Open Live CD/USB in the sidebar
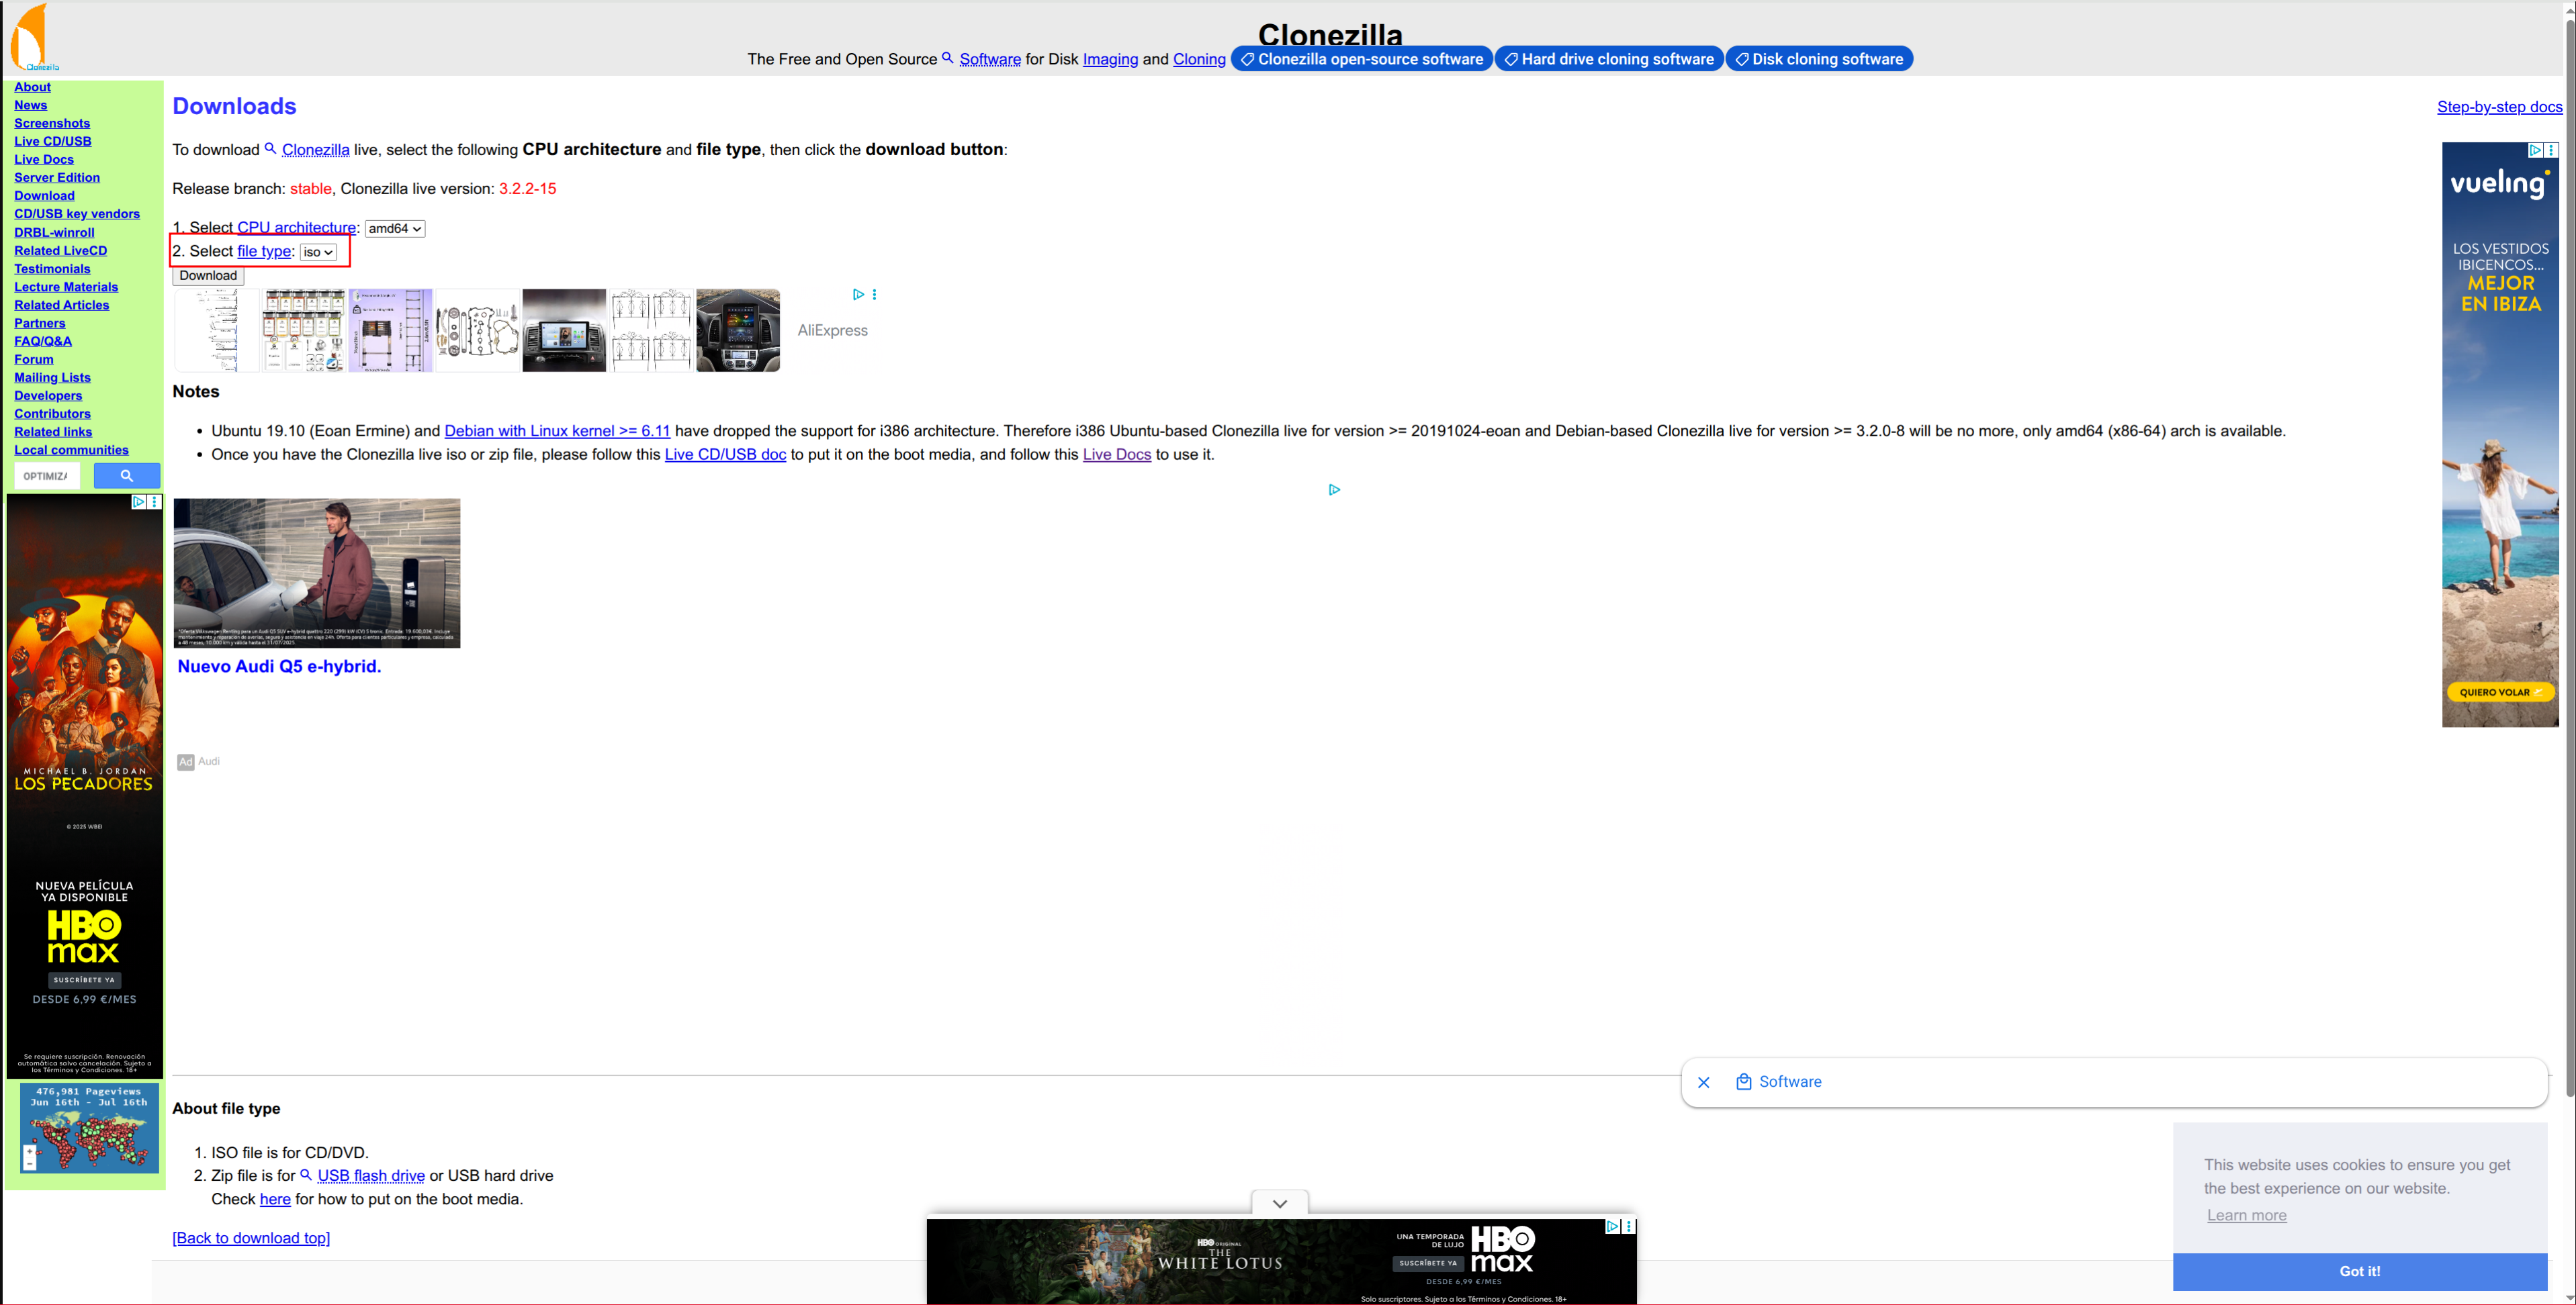2576x1305 pixels. click(52, 141)
